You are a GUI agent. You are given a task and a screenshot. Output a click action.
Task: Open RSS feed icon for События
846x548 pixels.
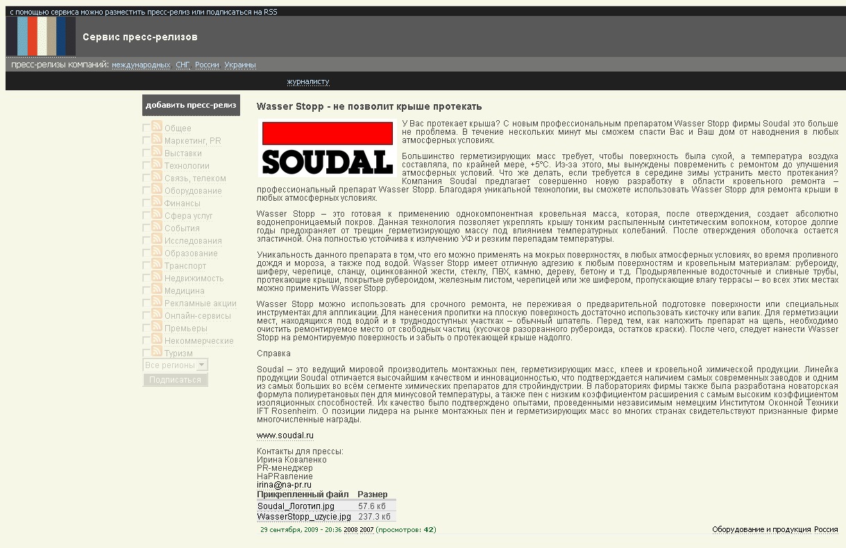click(157, 227)
